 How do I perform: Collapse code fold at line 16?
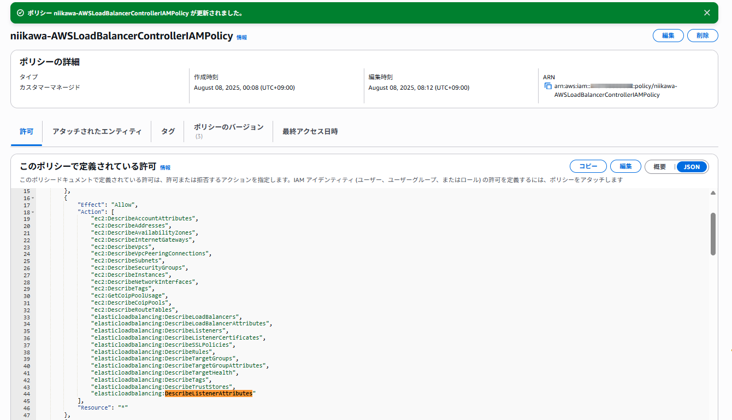point(33,198)
